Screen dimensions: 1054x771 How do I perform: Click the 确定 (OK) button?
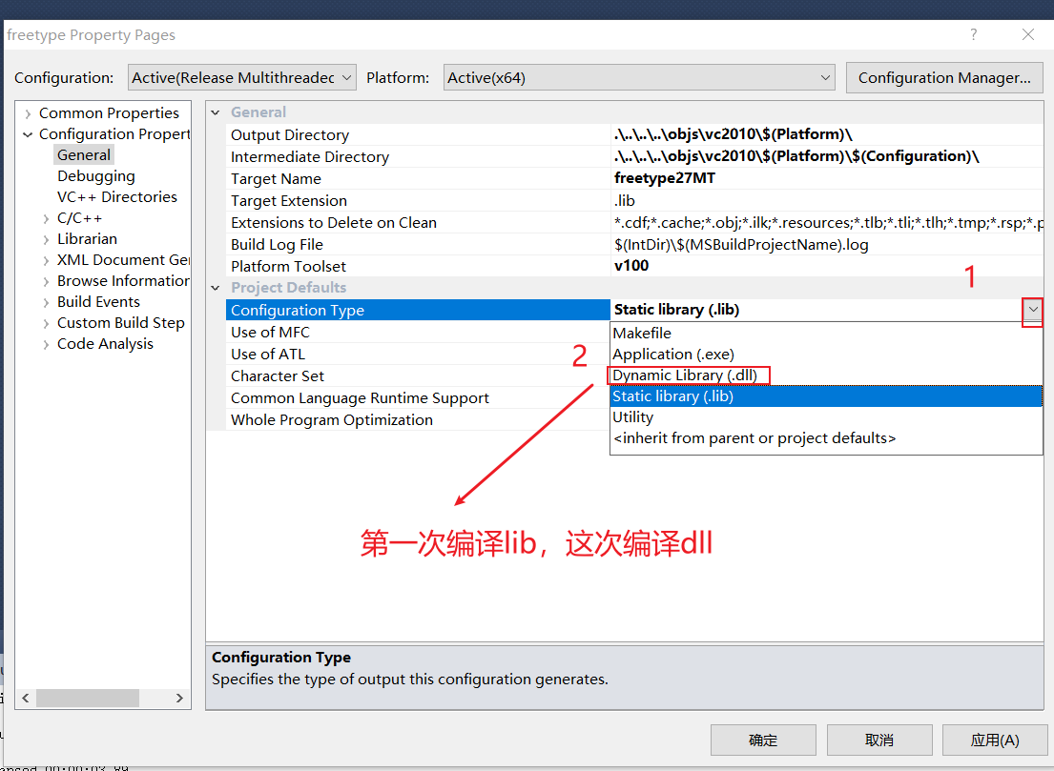tap(763, 741)
